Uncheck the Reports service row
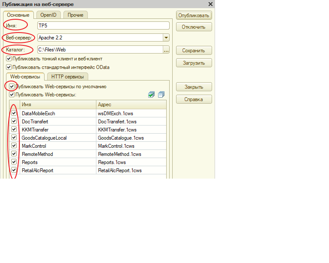 click(x=14, y=162)
